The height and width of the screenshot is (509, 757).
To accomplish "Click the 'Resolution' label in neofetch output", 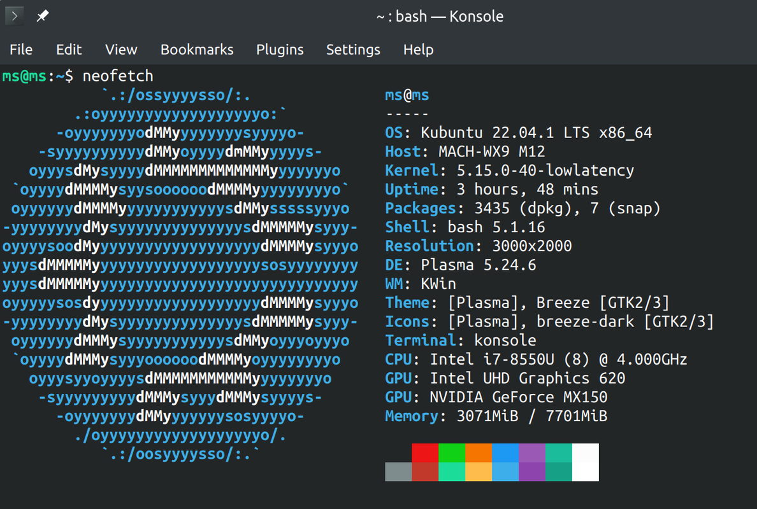I will pyautogui.click(x=429, y=246).
